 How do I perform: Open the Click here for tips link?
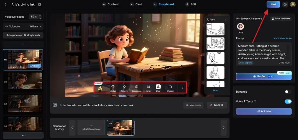pos(282,38)
